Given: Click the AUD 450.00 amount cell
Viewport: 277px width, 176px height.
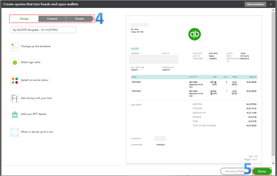Looking at the screenshot, I should (x=251, y=82).
